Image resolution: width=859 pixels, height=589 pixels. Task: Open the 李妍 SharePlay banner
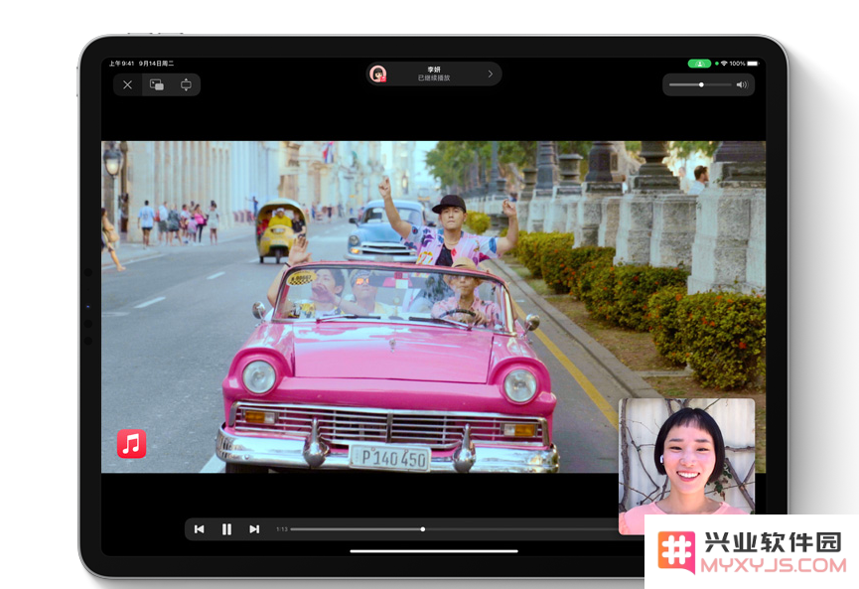click(433, 74)
